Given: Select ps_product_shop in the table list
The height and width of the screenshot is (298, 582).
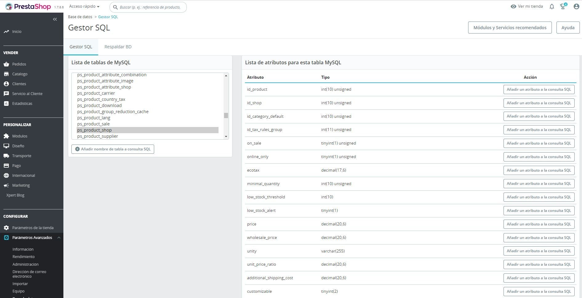Looking at the screenshot, I should (147, 130).
